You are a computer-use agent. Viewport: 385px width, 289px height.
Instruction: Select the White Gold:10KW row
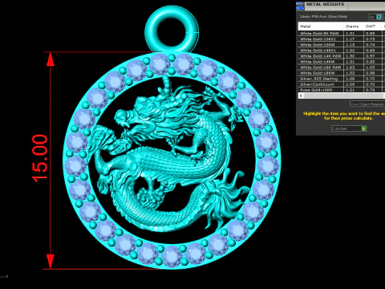[x=342, y=45]
